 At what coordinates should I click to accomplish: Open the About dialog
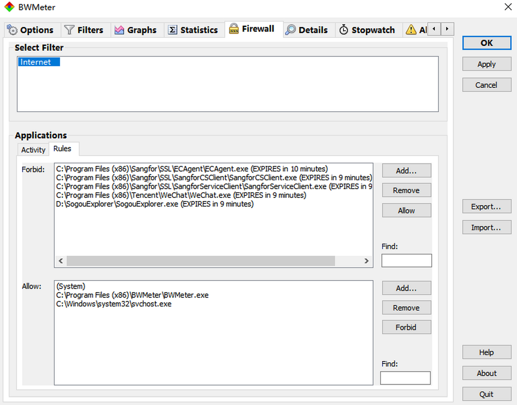coord(486,373)
